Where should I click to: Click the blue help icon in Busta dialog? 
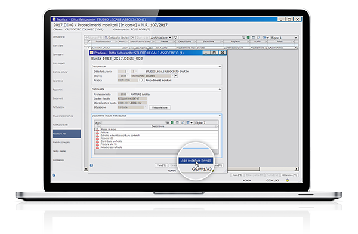point(91,165)
